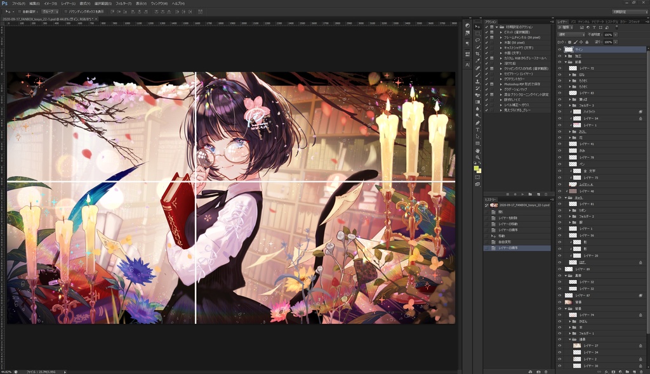Image resolution: width=650 pixels, height=374 pixels.
Task: Select the Quick Selection tool
Action: point(477,47)
